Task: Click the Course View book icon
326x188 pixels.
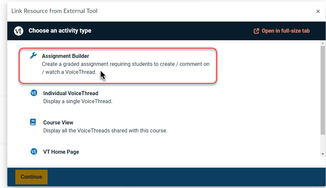Action: (x=33, y=122)
